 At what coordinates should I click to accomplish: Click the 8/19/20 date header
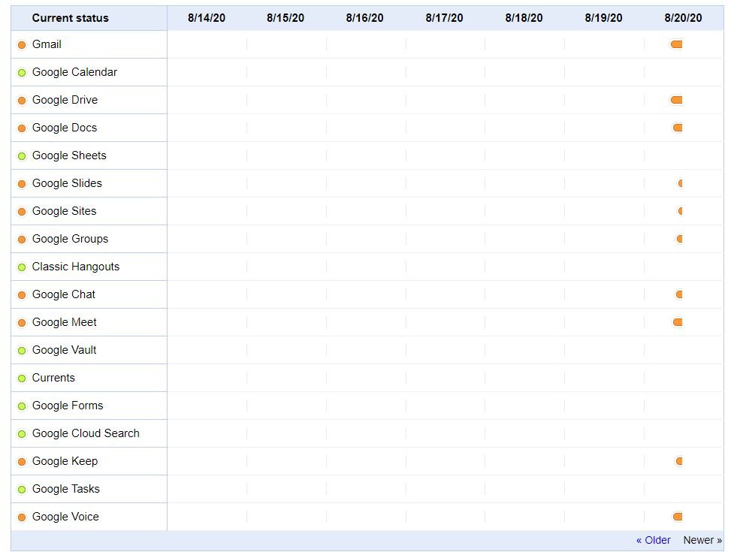(603, 18)
